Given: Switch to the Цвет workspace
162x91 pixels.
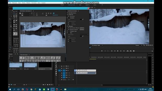Looking at the screenshot, I should pyautogui.click(x=80, y=5).
